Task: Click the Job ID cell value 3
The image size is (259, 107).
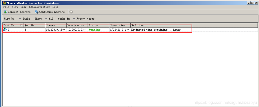Action: pyautogui.click(x=25, y=30)
